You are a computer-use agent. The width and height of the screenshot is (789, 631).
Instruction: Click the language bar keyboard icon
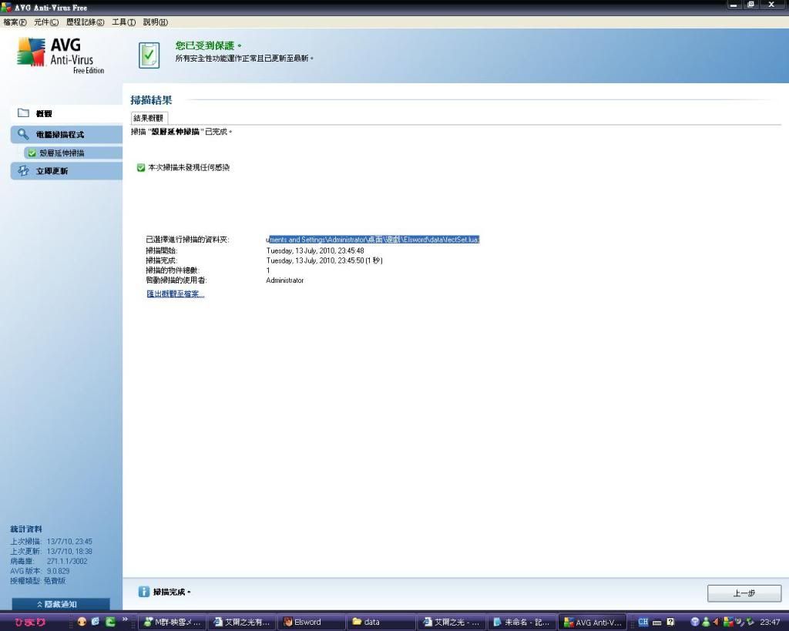(x=656, y=623)
